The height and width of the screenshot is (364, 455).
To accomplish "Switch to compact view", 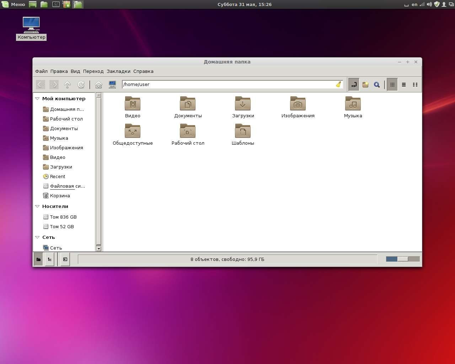I will pos(415,85).
